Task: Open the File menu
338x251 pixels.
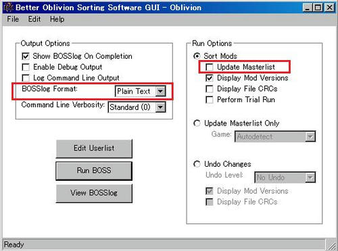Action: [x=13, y=19]
